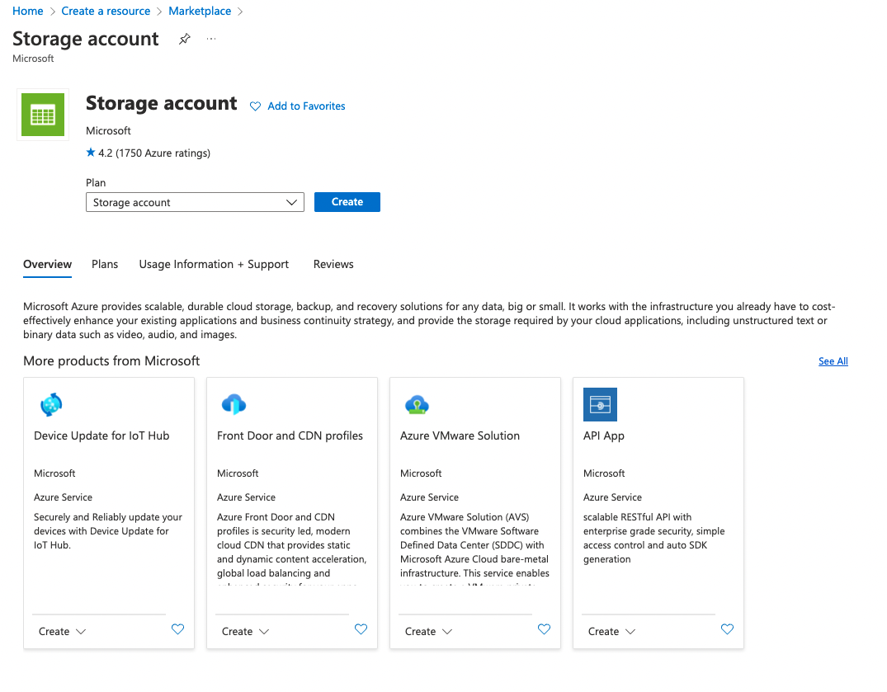The height and width of the screenshot is (692, 887).
Task: Open the Create dropdown on Front Door card
Action: click(x=245, y=630)
